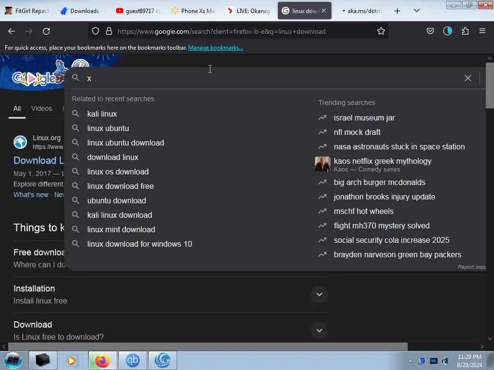Viewport: 494px width, 370px height.
Task: Select the All results tab
Action: coord(17,108)
